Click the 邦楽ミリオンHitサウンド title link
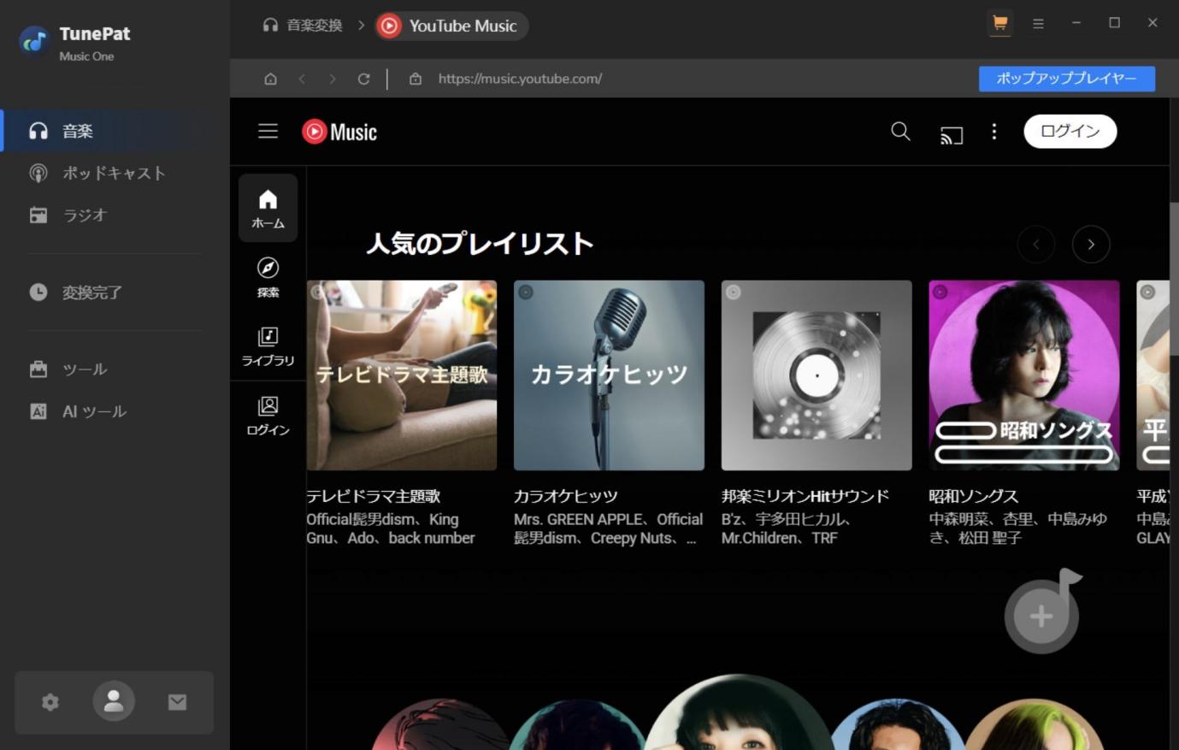 click(x=805, y=496)
